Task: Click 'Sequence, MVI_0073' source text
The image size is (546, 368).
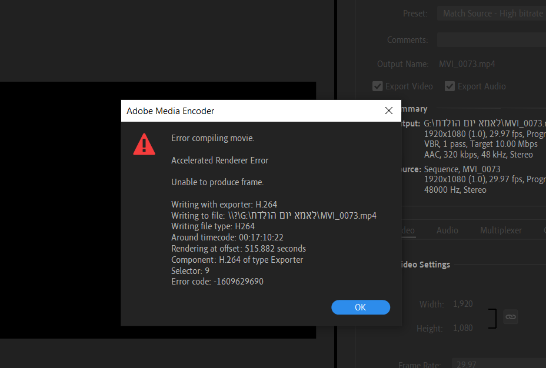Action: pyautogui.click(x=462, y=169)
